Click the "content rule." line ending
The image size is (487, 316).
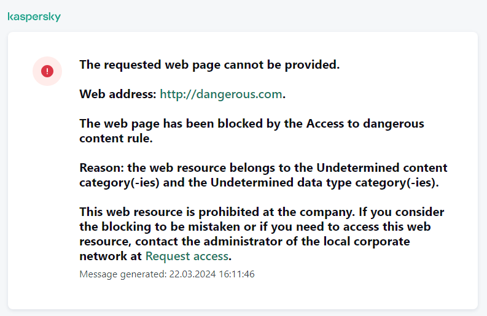coord(115,139)
